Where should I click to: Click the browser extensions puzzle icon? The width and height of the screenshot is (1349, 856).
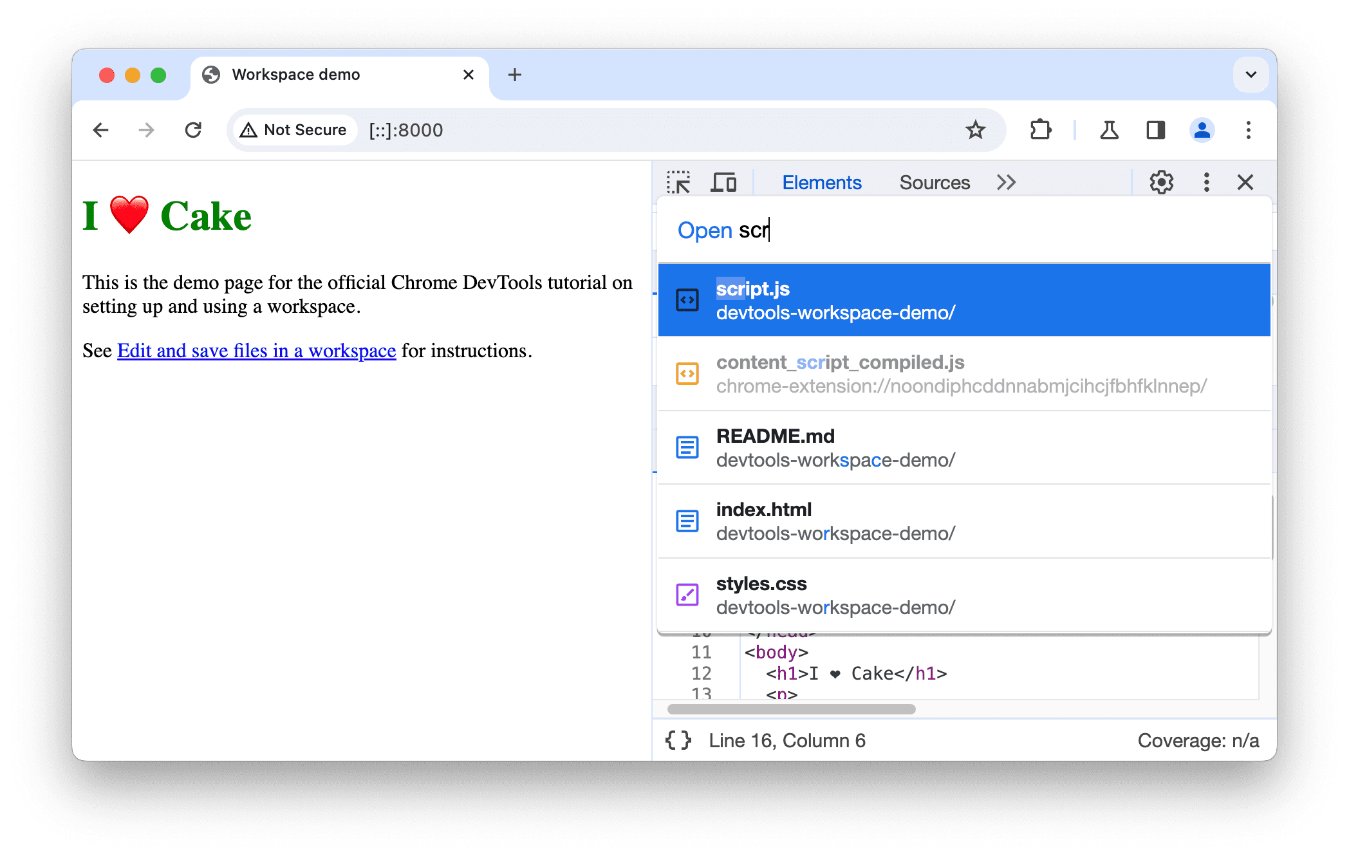[1038, 129]
